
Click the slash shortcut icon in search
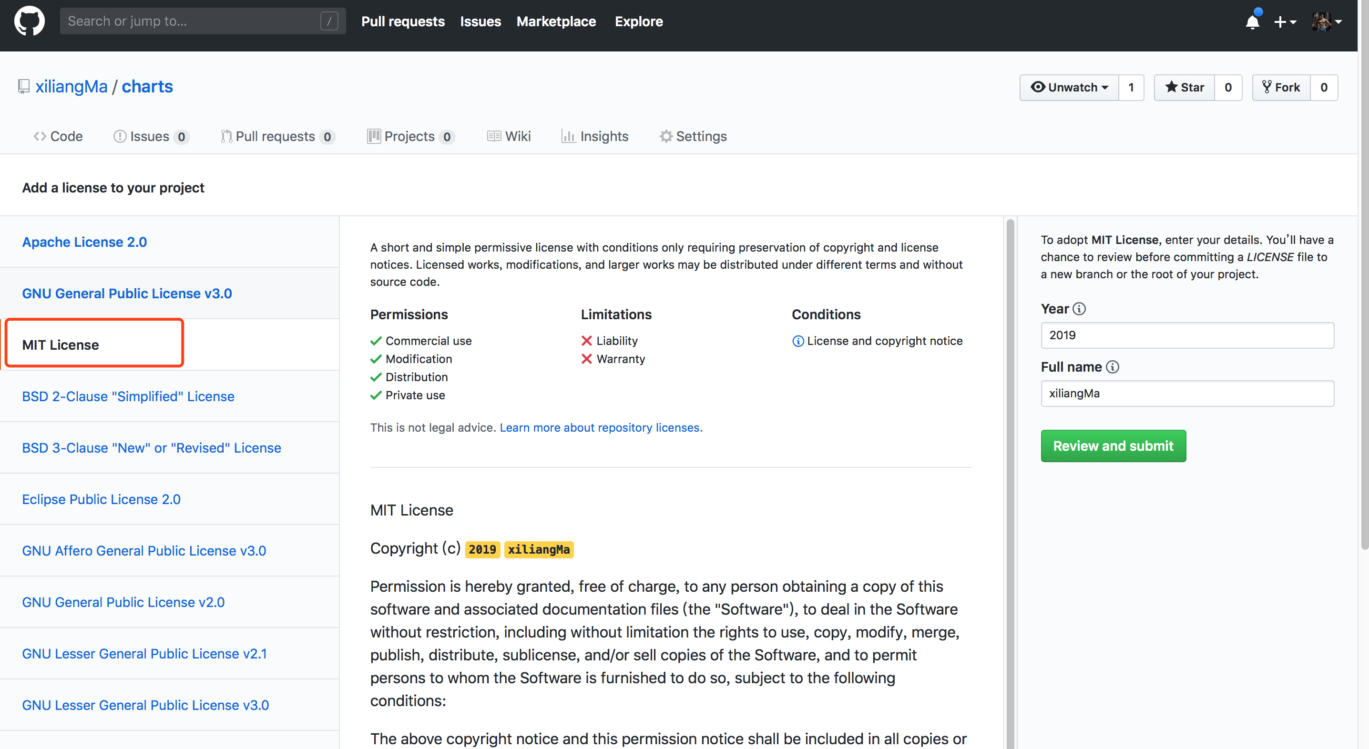pos(329,21)
